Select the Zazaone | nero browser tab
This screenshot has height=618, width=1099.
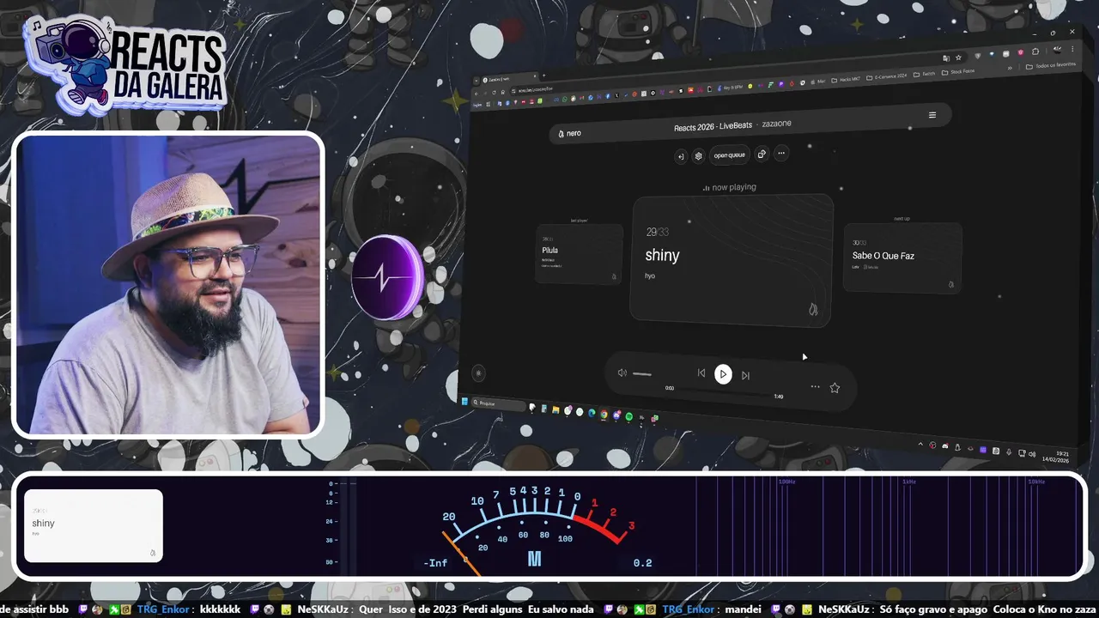508,79
